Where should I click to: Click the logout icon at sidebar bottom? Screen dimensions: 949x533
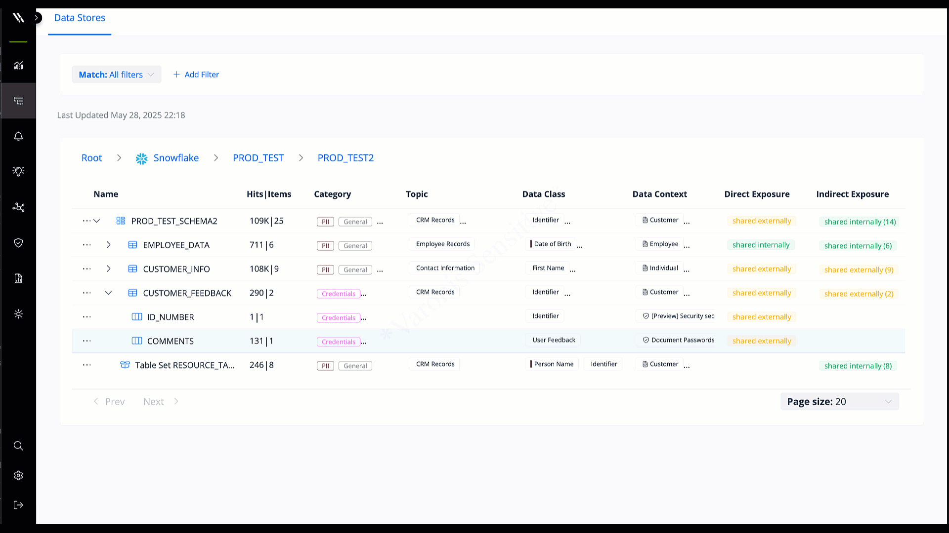tap(18, 504)
